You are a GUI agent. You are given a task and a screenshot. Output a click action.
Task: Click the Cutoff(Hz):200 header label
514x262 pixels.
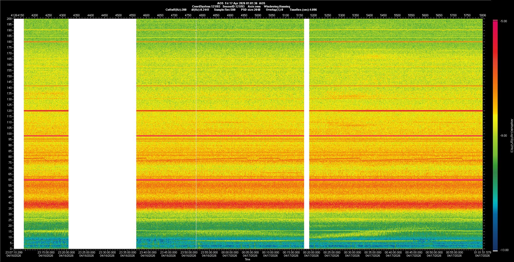[x=176, y=10]
